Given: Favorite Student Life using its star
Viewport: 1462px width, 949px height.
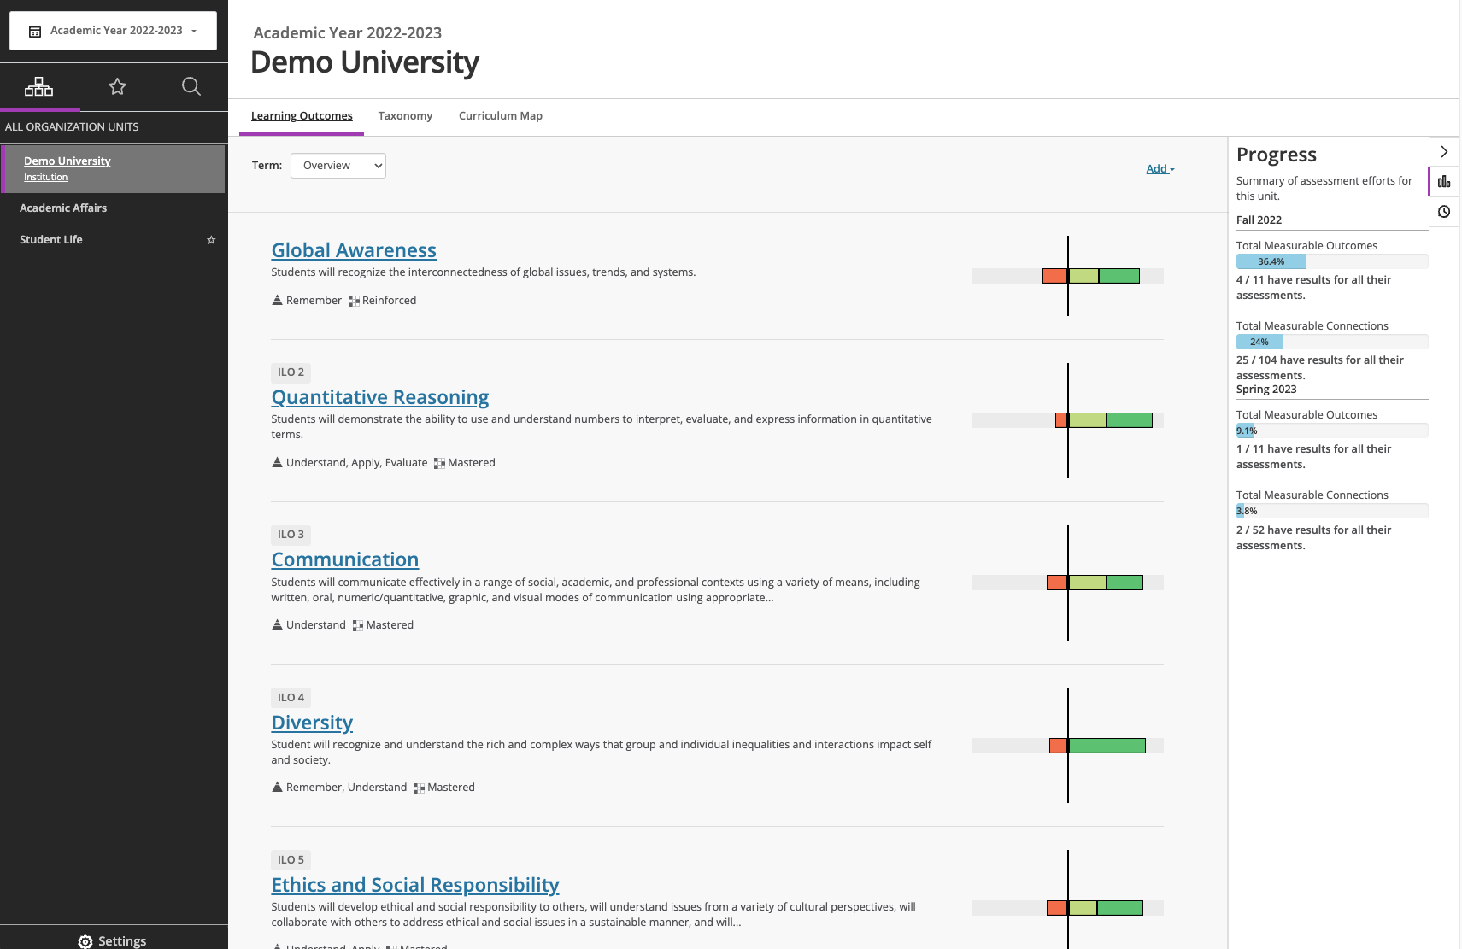Looking at the screenshot, I should [211, 240].
